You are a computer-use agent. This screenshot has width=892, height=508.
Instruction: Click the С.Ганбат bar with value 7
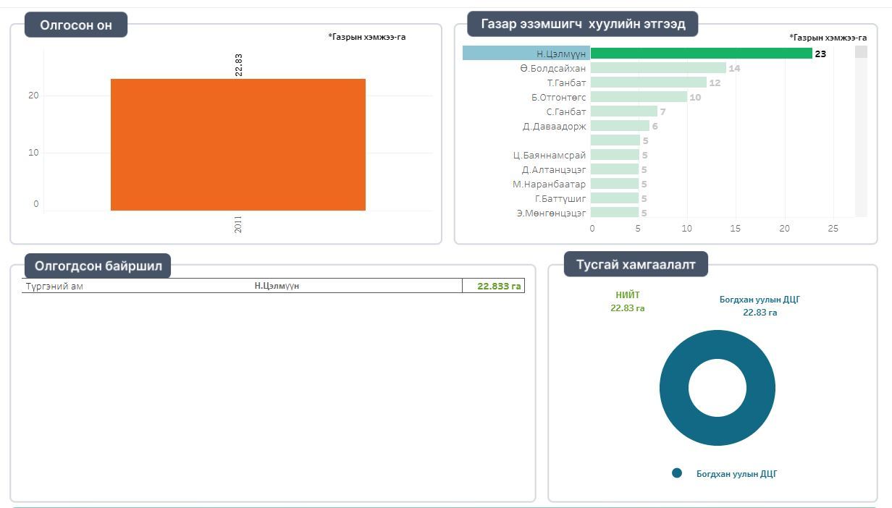tap(623, 111)
